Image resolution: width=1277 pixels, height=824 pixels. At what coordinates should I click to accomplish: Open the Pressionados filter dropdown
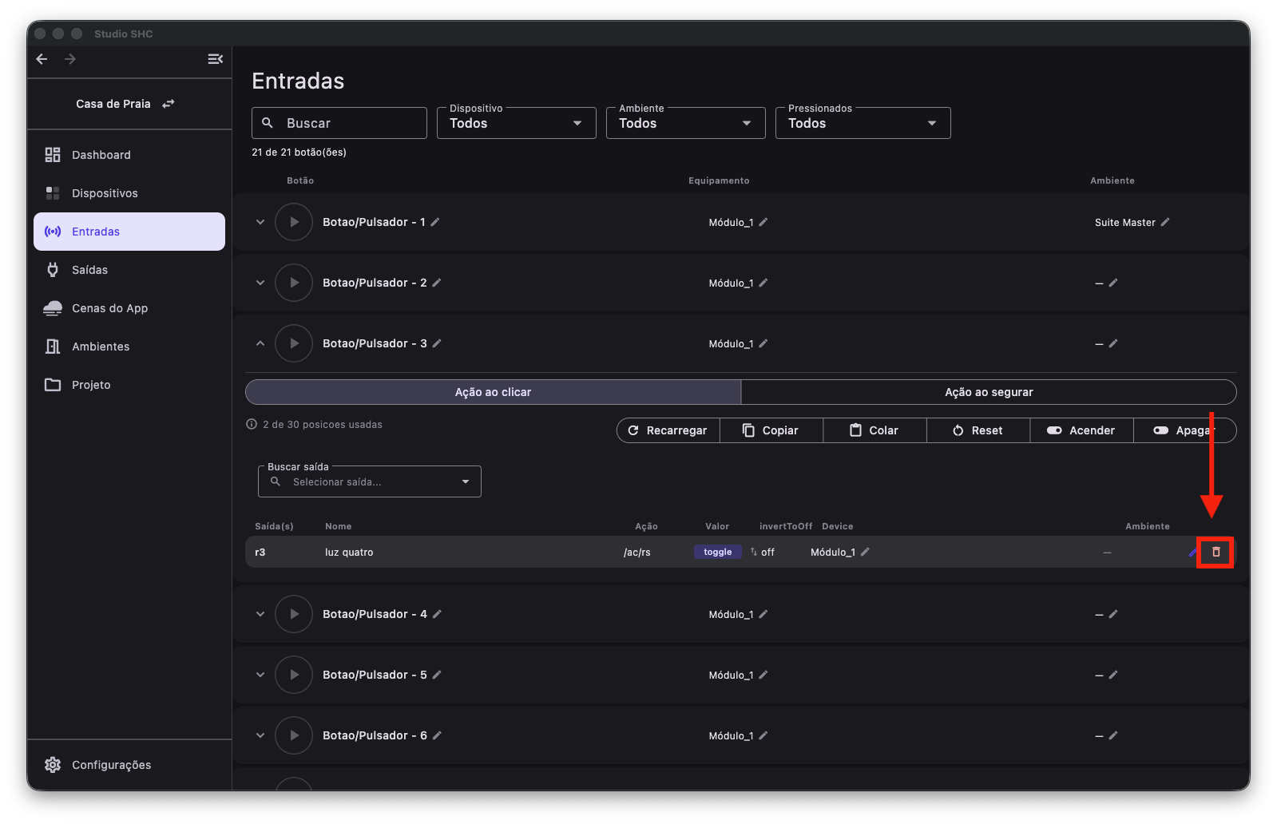point(863,123)
